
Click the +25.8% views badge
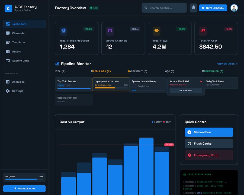181,29
